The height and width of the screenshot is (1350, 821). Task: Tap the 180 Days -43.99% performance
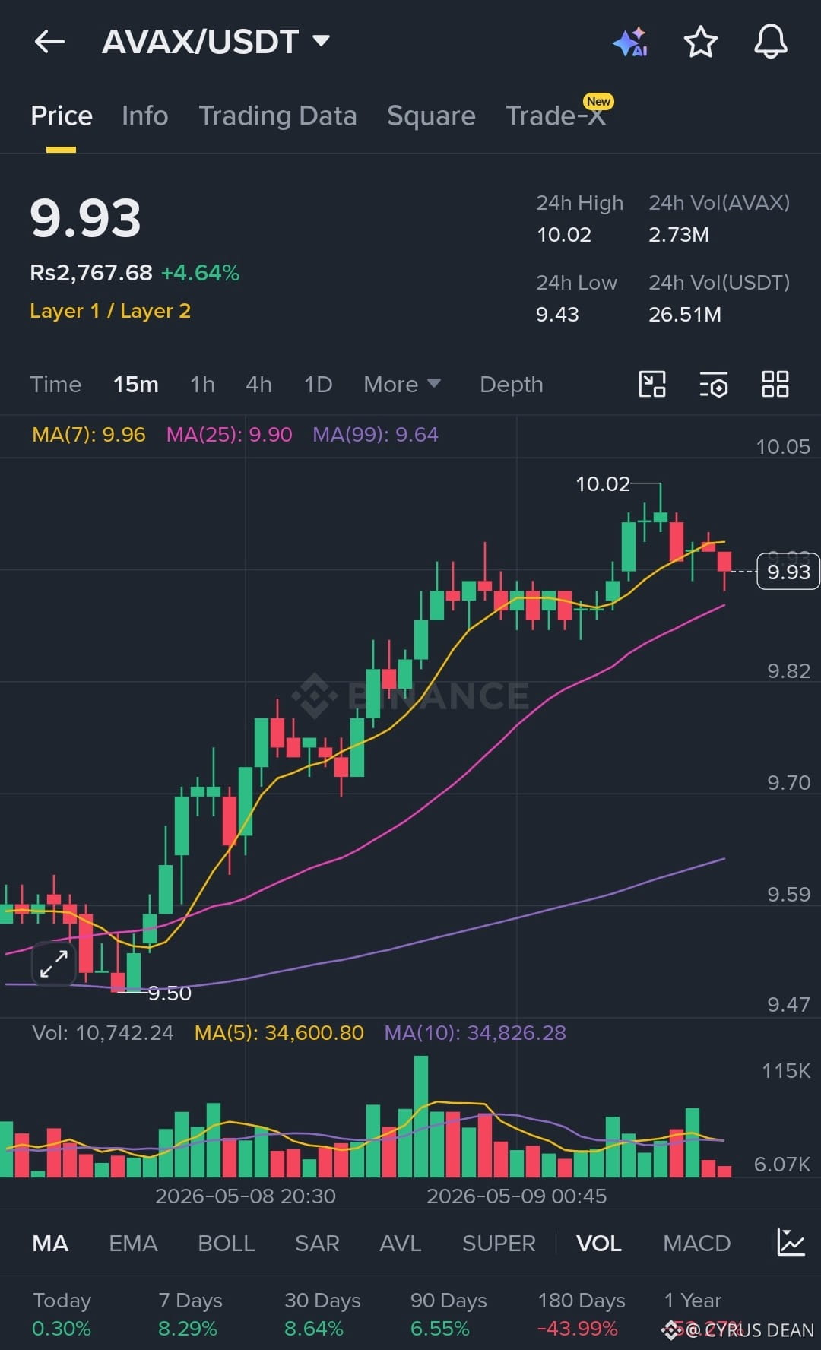(x=582, y=1315)
